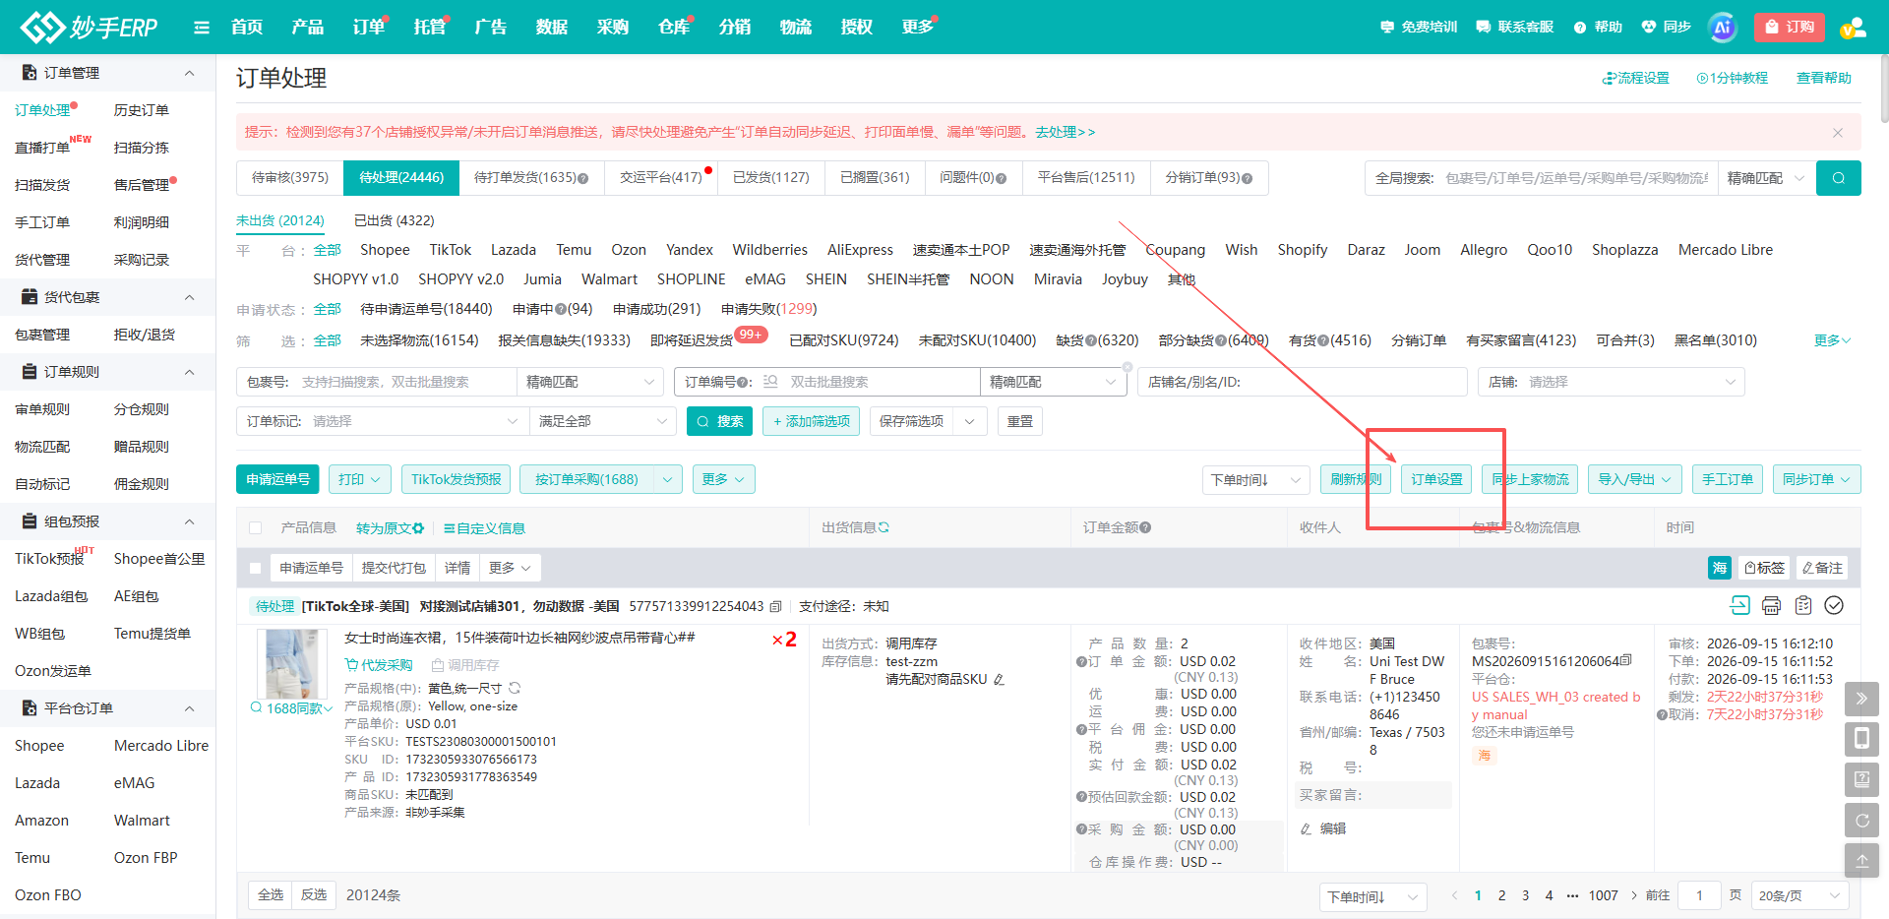
Task: Expand the 更多 filter link at right
Action: coord(1832,339)
